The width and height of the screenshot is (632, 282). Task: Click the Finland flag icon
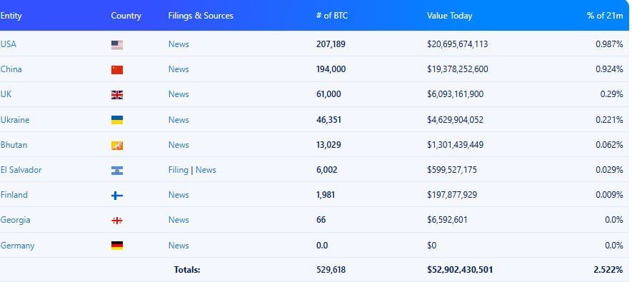point(117,196)
